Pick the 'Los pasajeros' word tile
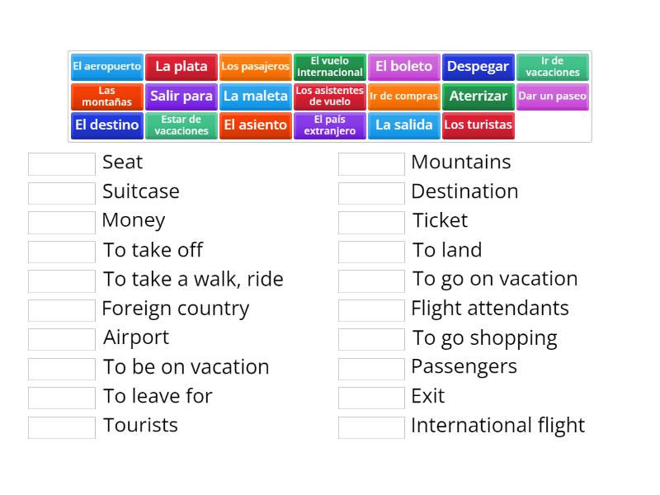 [x=256, y=67]
